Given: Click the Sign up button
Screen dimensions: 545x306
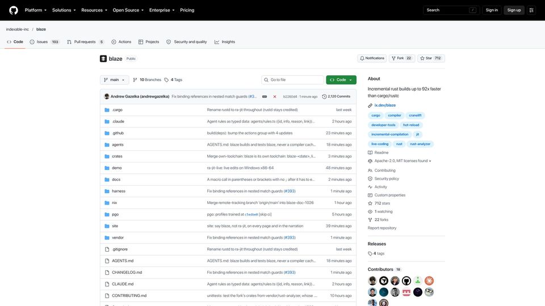Looking at the screenshot, I should pyautogui.click(x=514, y=10).
